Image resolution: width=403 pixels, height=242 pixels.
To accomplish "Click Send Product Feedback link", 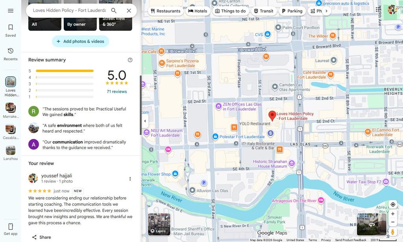I will click(351, 240).
